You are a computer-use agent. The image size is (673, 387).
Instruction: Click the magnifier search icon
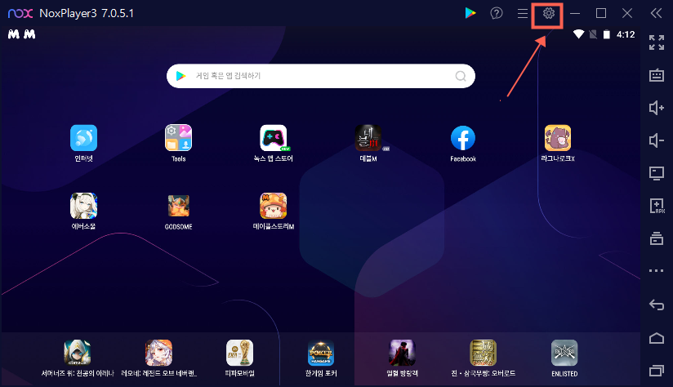pos(461,76)
